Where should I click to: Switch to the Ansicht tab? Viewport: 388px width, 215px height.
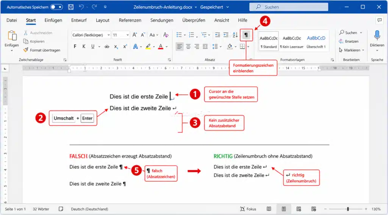pos(222,20)
